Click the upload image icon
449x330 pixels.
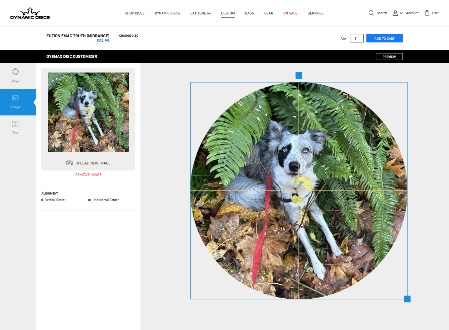pyautogui.click(x=70, y=163)
